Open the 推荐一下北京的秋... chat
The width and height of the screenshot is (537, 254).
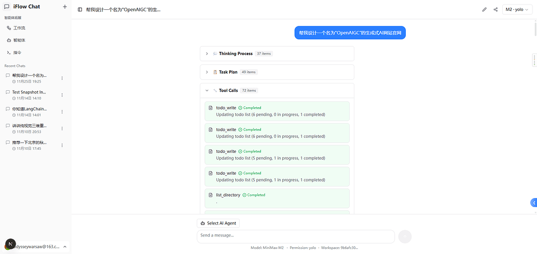coord(31,146)
